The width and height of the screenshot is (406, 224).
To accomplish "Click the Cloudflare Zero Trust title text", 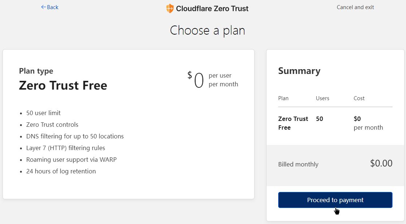I will pos(212,8).
